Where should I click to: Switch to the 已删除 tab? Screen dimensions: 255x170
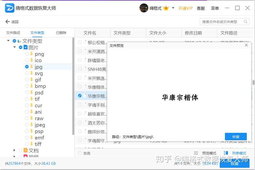pos(61,33)
